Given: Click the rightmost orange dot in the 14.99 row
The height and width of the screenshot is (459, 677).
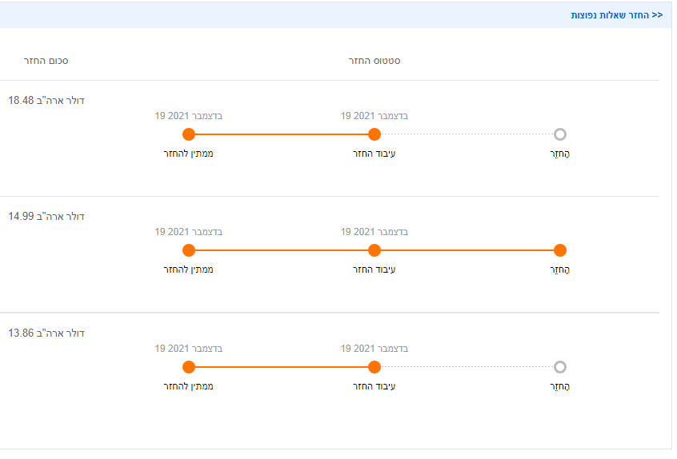Looking at the screenshot, I should [x=560, y=250].
